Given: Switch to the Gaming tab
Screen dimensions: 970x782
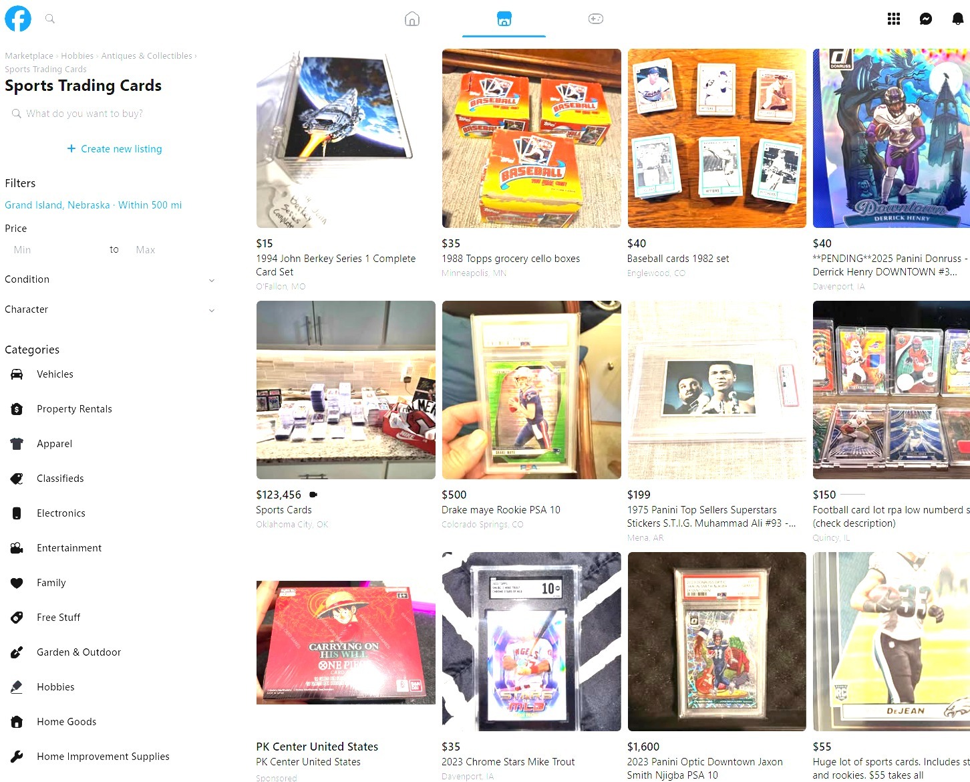Looking at the screenshot, I should (x=596, y=19).
